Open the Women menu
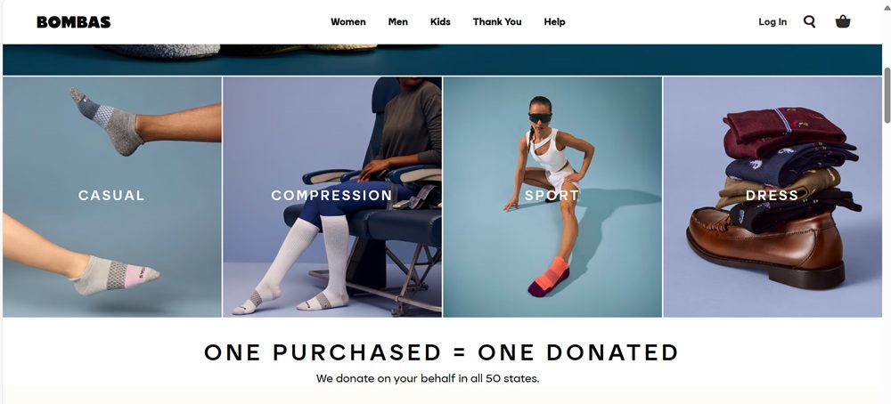891x404 pixels. [x=348, y=22]
